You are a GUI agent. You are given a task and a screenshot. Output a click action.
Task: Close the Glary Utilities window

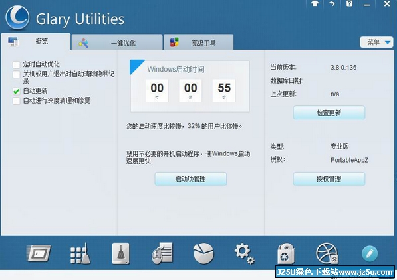click(x=386, y=3)
